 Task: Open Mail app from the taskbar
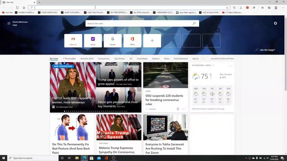99,158
